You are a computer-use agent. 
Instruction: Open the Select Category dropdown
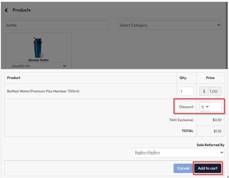click(169, 25)
